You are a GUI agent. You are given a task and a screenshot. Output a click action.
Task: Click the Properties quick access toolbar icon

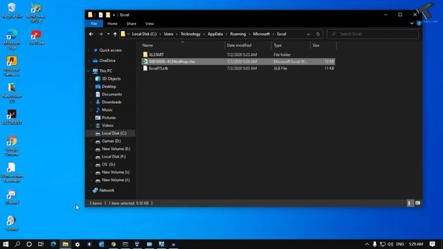pyautogui.click(x=100, y=15)
